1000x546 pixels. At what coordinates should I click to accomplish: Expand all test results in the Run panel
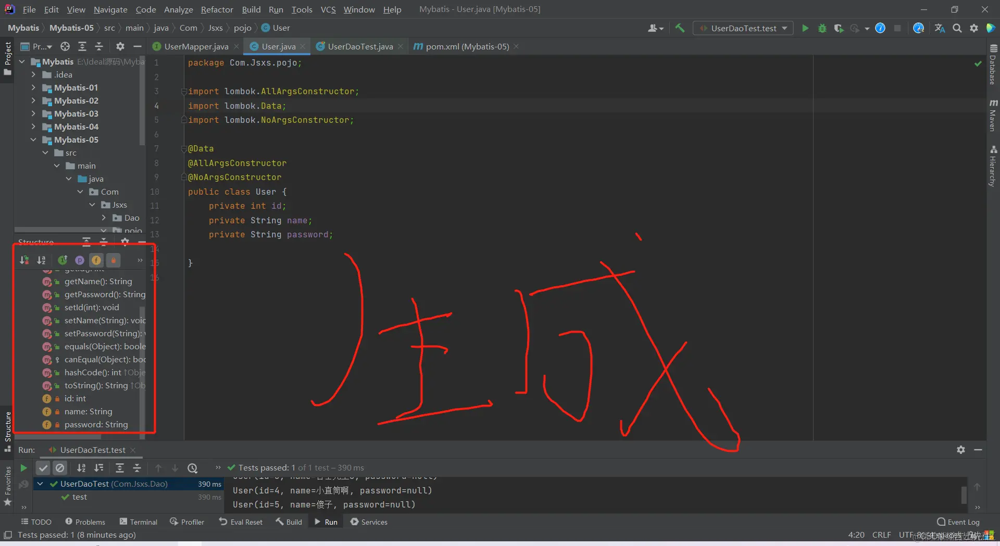pyautogui.click(x=119, y=468)
